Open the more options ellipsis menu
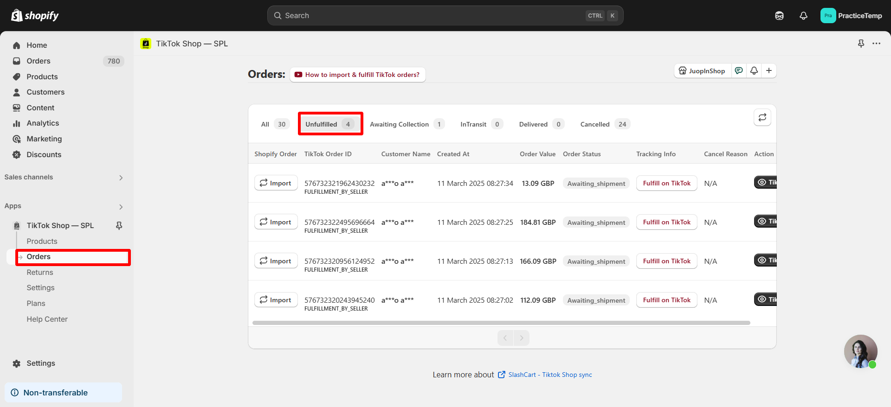 (876, 44)
